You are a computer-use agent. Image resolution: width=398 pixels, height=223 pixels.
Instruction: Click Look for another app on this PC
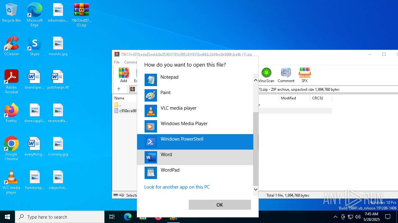pyautogui.click(x=177, y=187)
